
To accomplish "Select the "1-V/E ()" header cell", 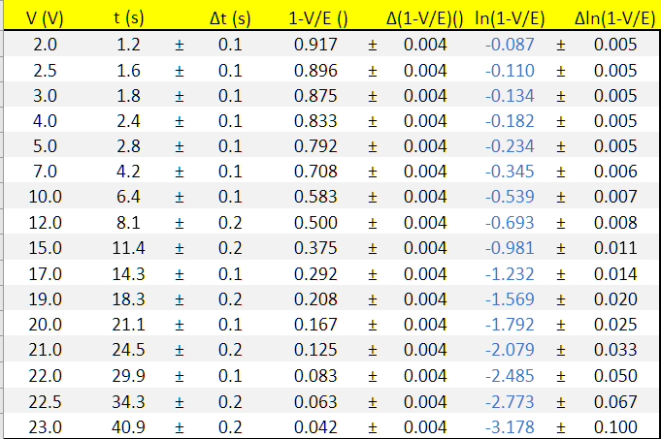I will click(x=318, y=18).
